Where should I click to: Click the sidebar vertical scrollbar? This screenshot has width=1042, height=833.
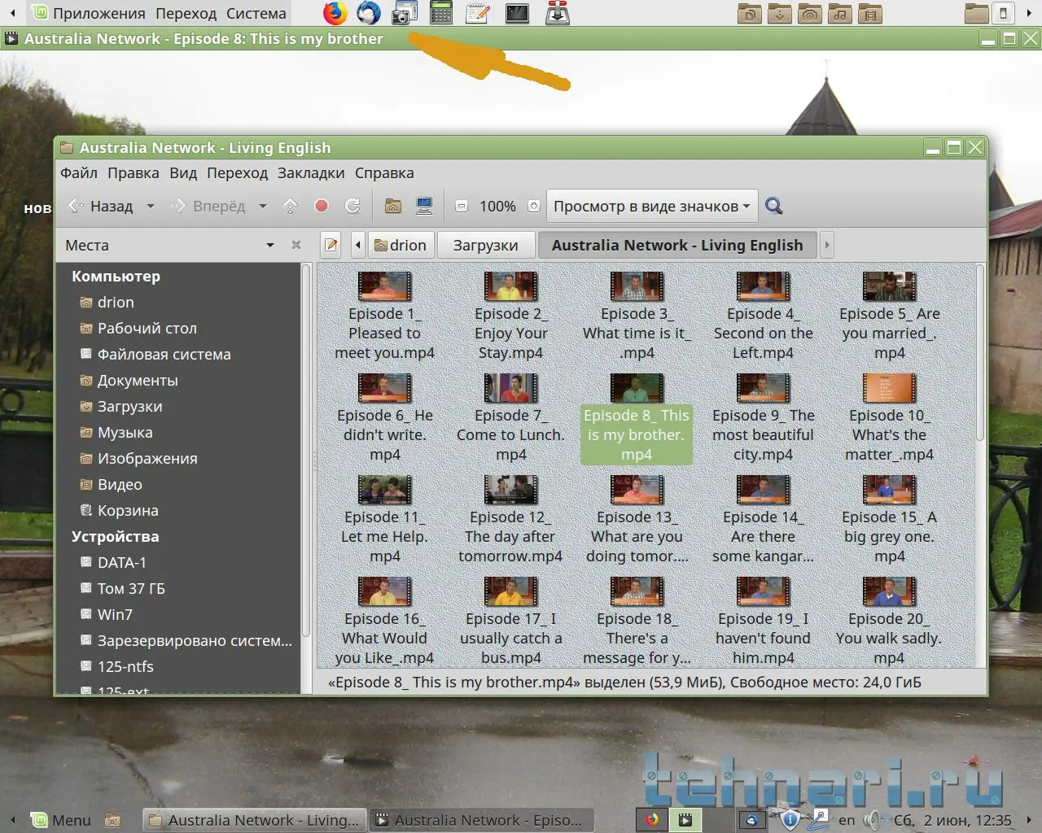pyautogui.click(x=307, y=450)
